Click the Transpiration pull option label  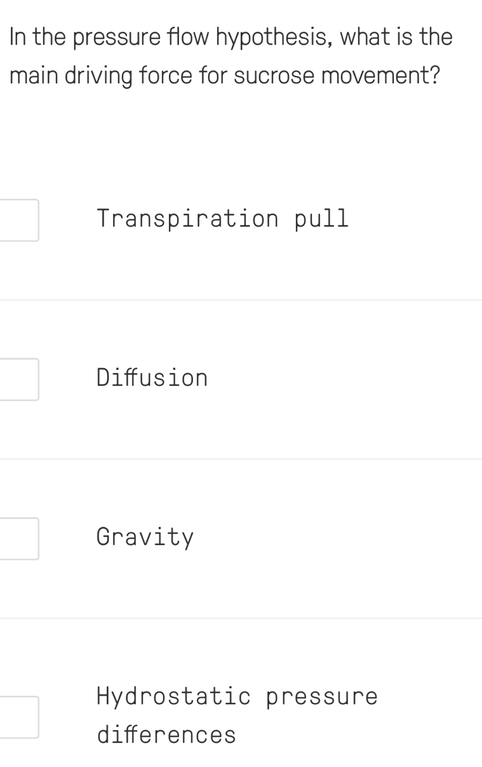tap(222, 219)
